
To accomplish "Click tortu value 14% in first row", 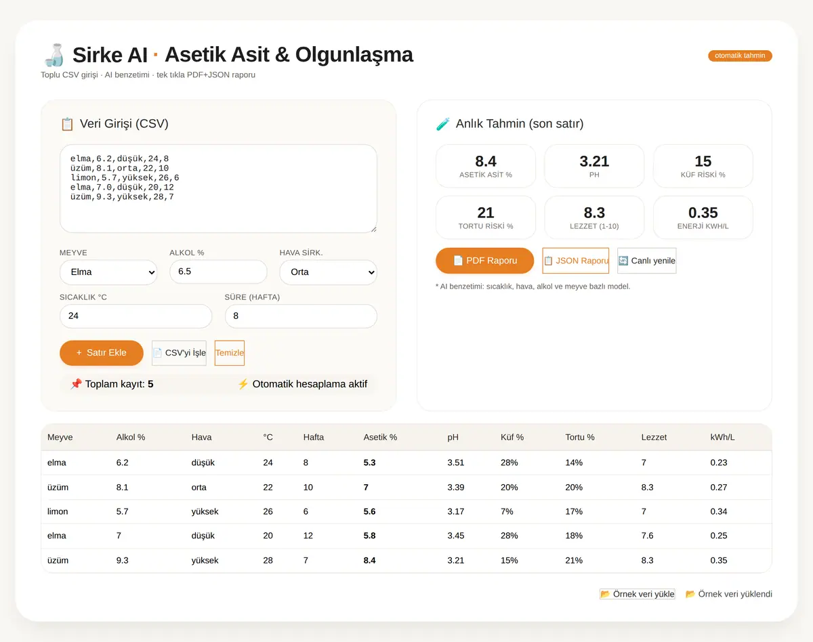I will pos(574,463).
